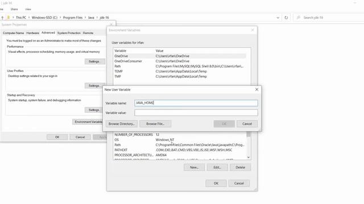Click Cancel in System Properties
364x204 pixels.
[80, 137]
